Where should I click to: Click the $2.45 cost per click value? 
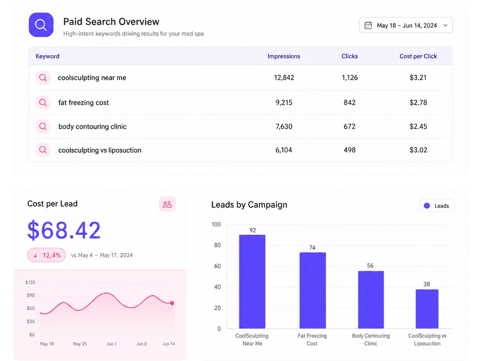click(x=419, y=127)
